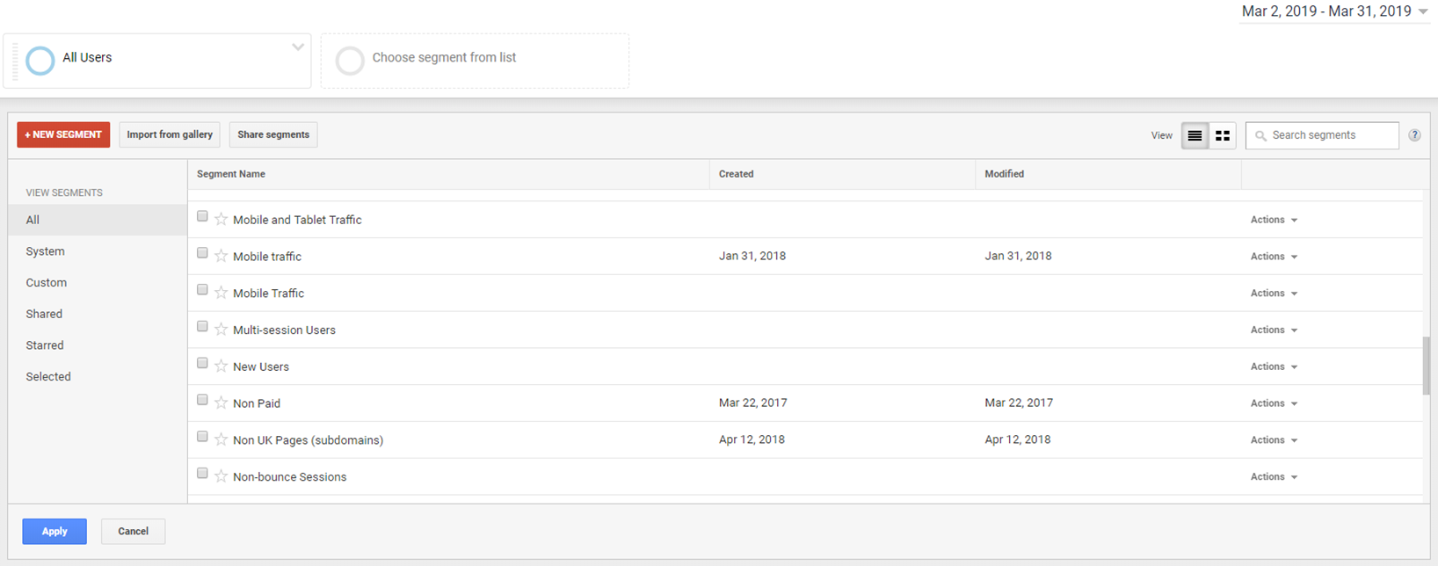Click Choose segment from list box
The width and height of the screenshot is (1438, 566).
475,61
